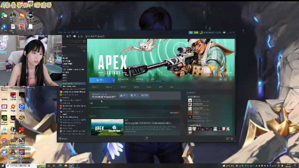Select 'Counter-Strike: Global Offensive' in library
The image size is (299, 168).
pyautogui.click(x=74, y=92)
